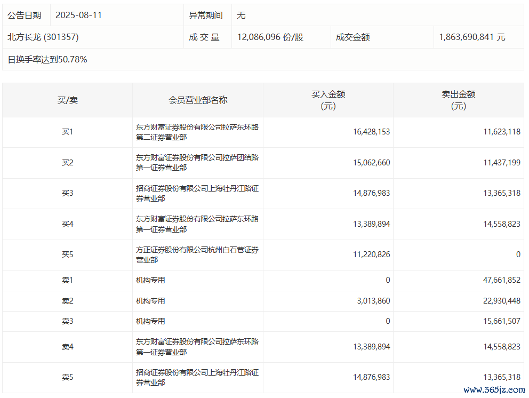This screenshot has width=529, height=398.
Task: Click the 卖出金额 (元) column header
Action: [x=458, y=100]
